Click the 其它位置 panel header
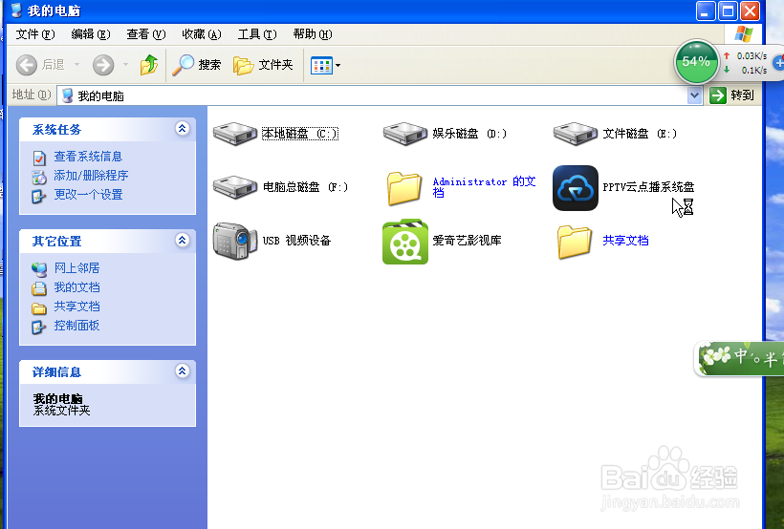 [107, 241]
